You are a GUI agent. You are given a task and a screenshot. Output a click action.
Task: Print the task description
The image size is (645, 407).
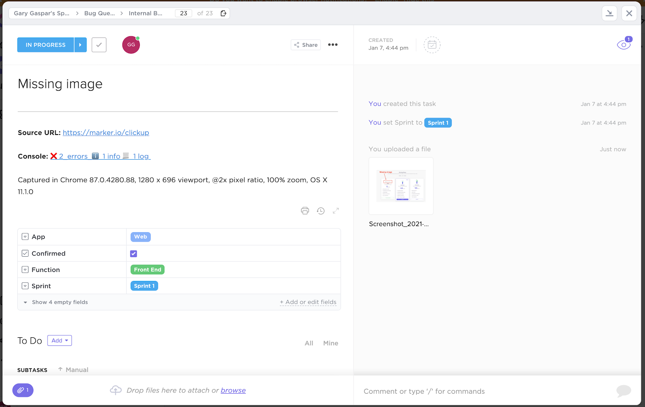pyautogui.click(x=305, y=210)
